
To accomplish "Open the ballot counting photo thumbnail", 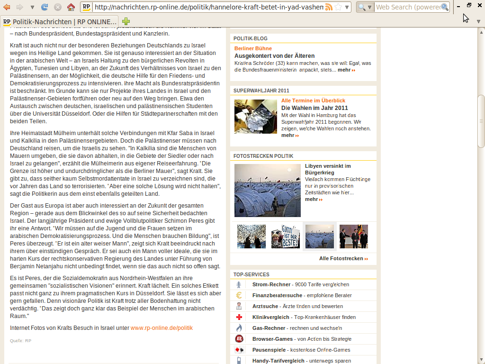I will pyautogui.click(x=255, y=117).
